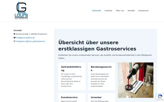Select Kontakt in the top navigation

pyautogui.click(x=131, y=11)
